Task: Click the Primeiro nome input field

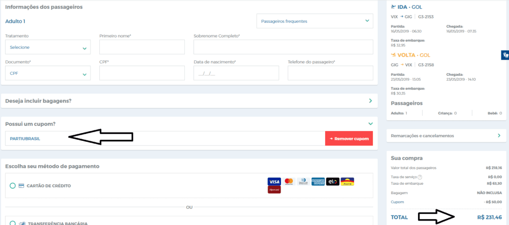Action: (142, 47)
